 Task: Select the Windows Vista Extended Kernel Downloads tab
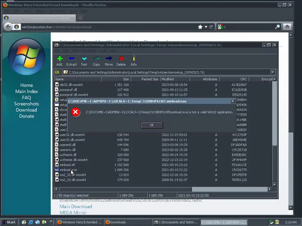(x=40, y=18)
